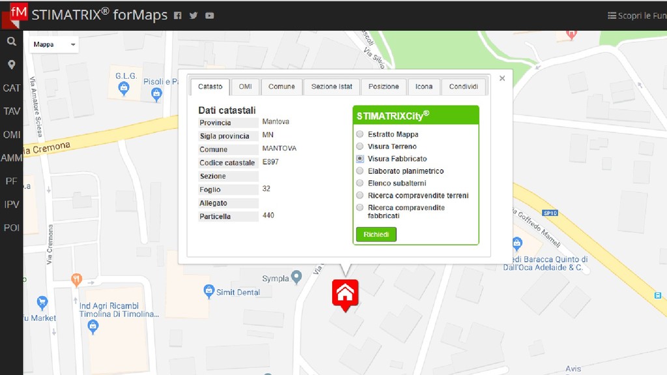
Task: Click the bus stop icon on the map
Action: (x=658, y=295)
